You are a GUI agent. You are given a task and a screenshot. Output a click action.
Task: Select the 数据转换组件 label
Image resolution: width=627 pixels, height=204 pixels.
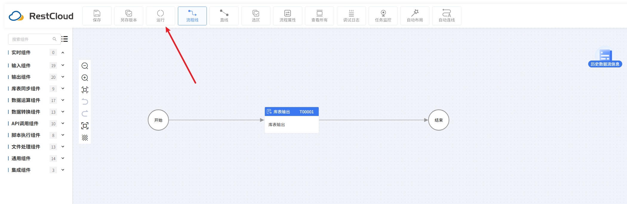coord(26,112)
